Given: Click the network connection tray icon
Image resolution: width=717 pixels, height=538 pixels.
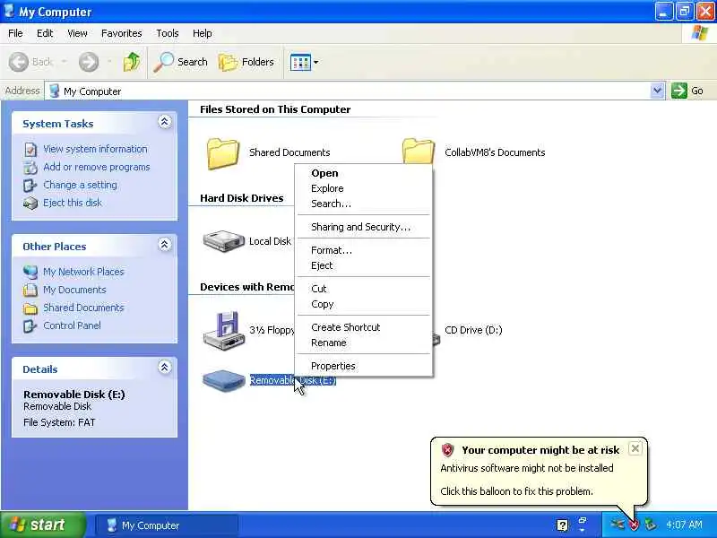Looking at the screenshot, I should [617, 525].
